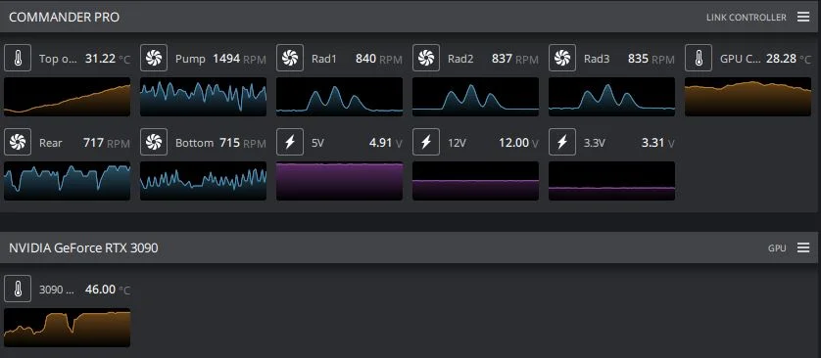Image resolution: width=821 pixels, height=358 pixels.
Task: Select the Rad1 840 RPM value
Action: tap(378, 59)
